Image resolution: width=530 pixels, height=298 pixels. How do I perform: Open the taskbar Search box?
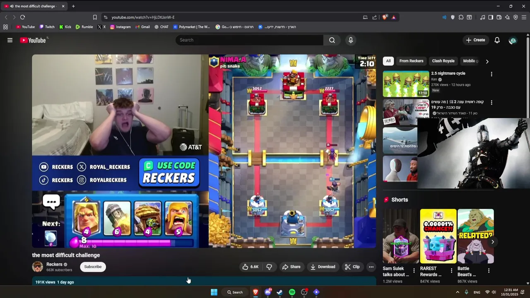coord(235,292)
